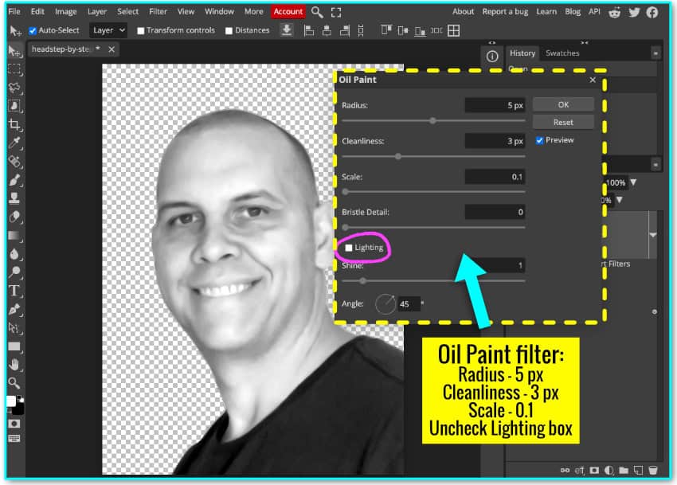Select the Eraser tool
Screen dimensions: 677x485
14,217
